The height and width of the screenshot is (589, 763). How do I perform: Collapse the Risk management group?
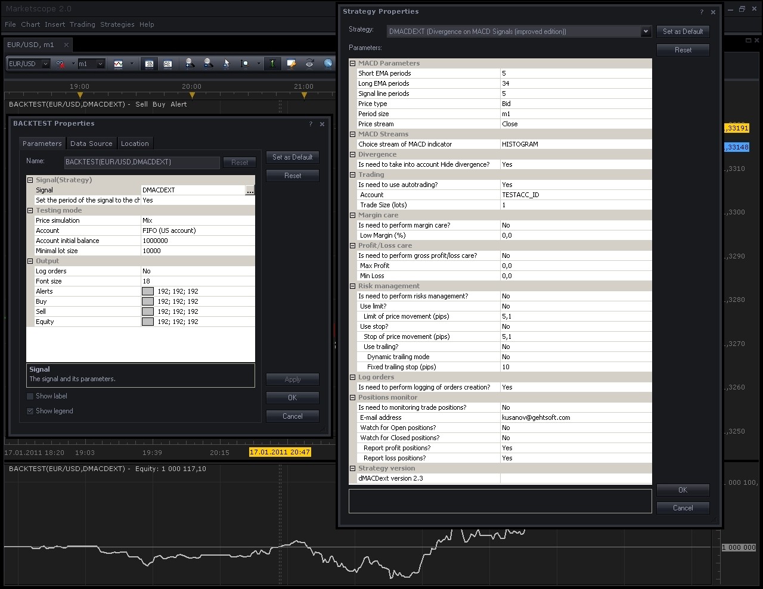[353, 286]
